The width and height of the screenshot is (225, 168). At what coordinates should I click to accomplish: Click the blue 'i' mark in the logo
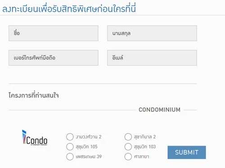(24, 136)
